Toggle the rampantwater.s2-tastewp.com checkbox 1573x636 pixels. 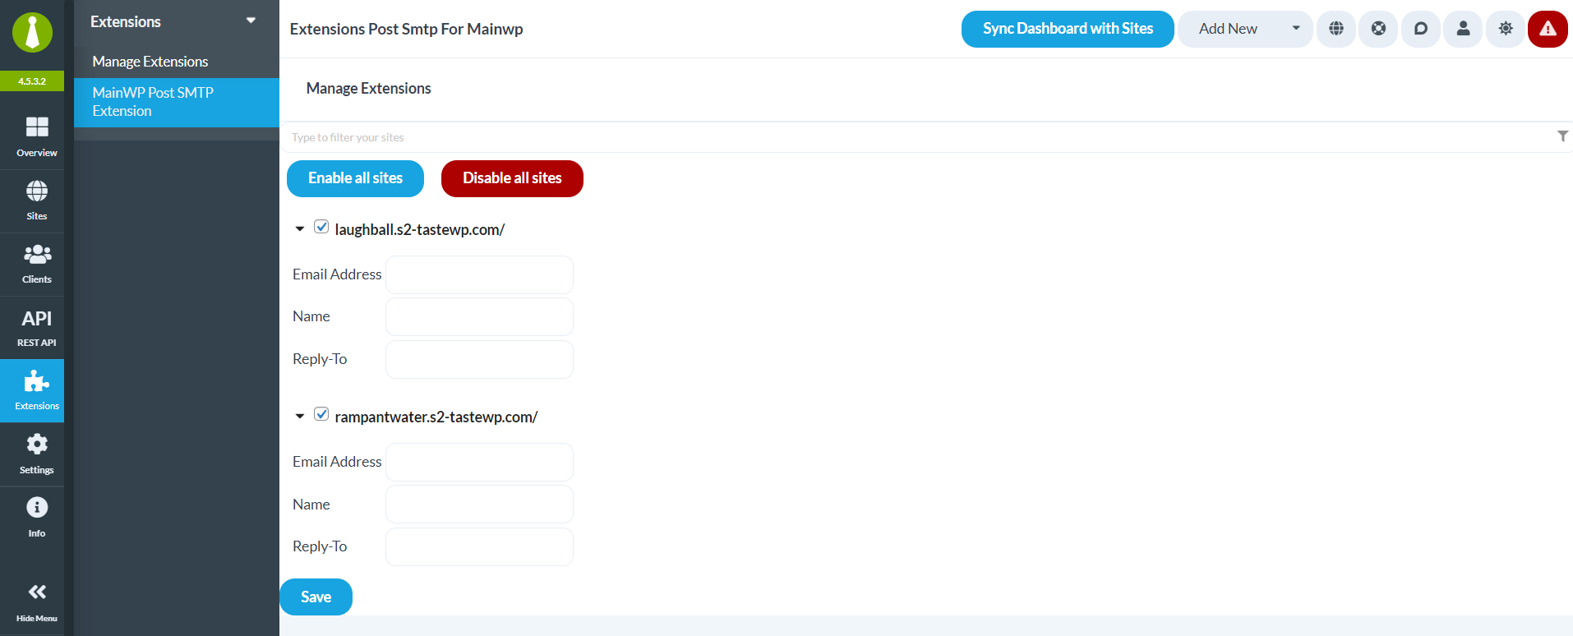click(x=321, y=414)
